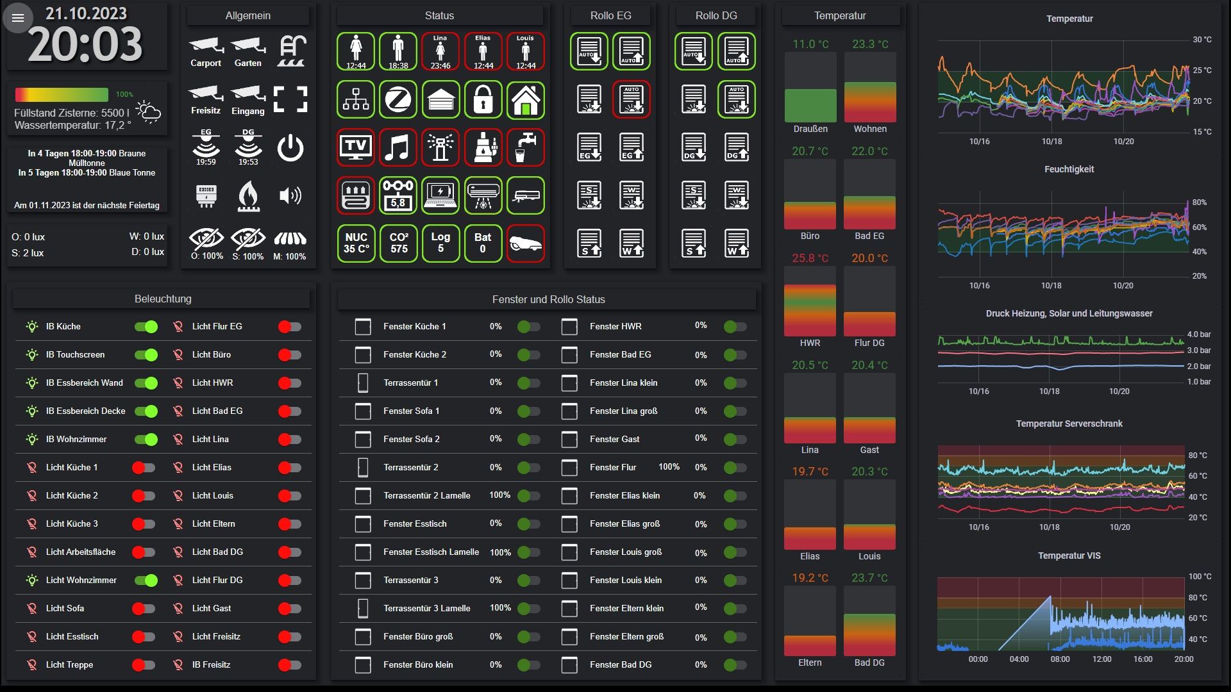
Task: Click the music note status icon
Action: 398,147
